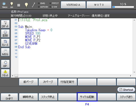Open the wrench tool icon

coord(33,5)
